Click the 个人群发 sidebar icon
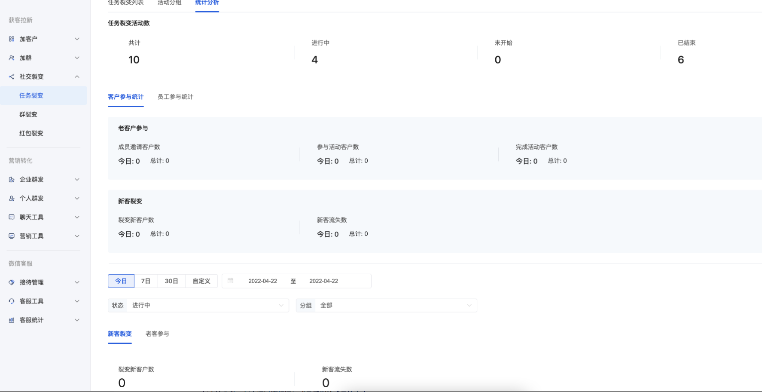 tap(12, 199)
